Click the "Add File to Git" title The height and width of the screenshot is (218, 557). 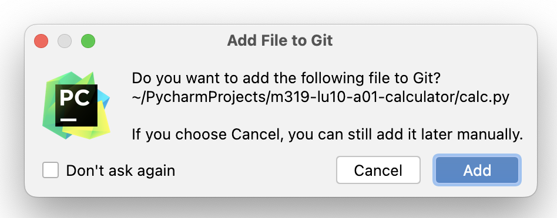(280, 40)
